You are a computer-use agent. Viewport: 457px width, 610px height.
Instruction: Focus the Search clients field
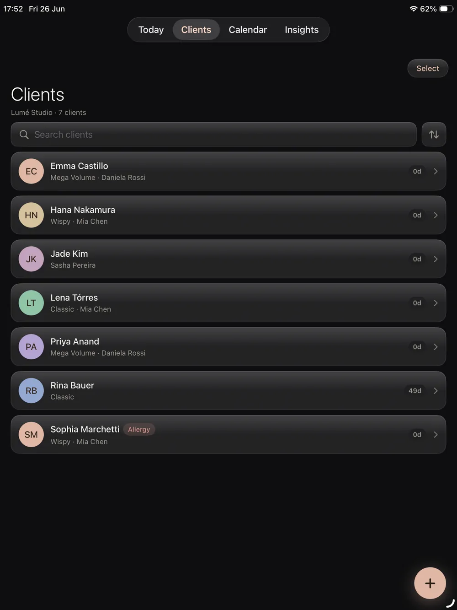213,135
